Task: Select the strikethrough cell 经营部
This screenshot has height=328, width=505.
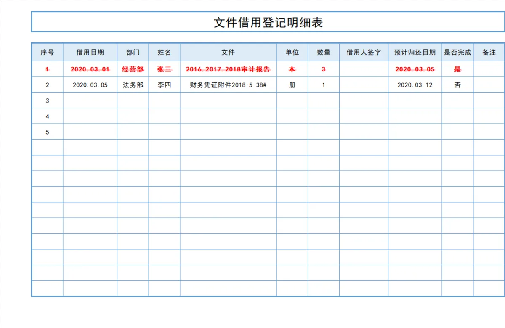Action: pyautogui.click(x=133, y=69)
